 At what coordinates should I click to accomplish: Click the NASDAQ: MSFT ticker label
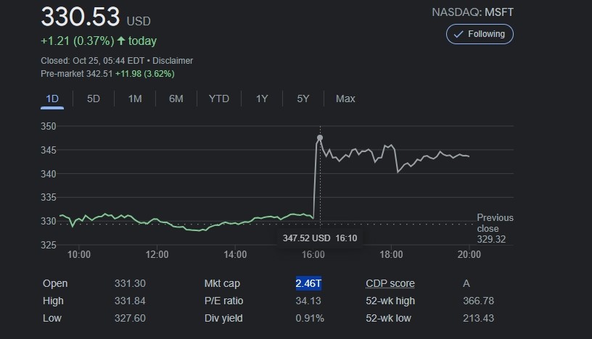coord(473,12)
